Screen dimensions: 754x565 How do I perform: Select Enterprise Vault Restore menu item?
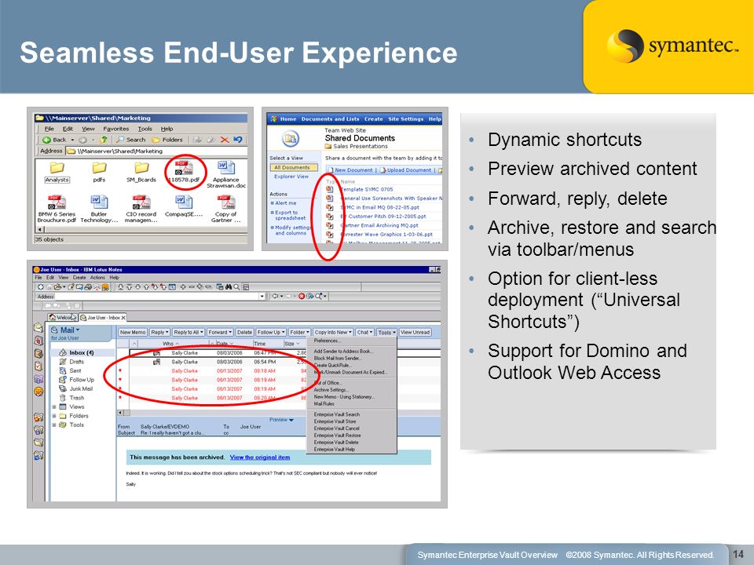(x=337, y=436)
